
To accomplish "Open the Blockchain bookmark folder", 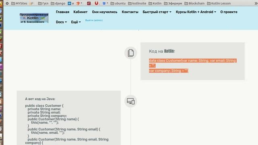I will 194,3.
